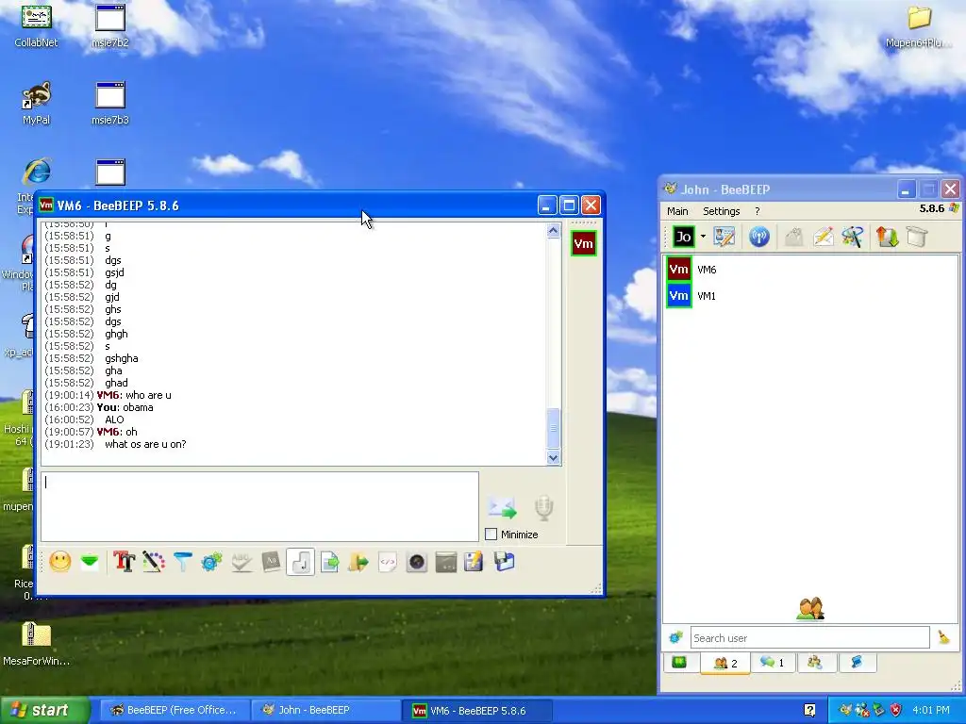
Task: Click the Windows Start button
Action: pyautogui.click(x=44, y=710)
